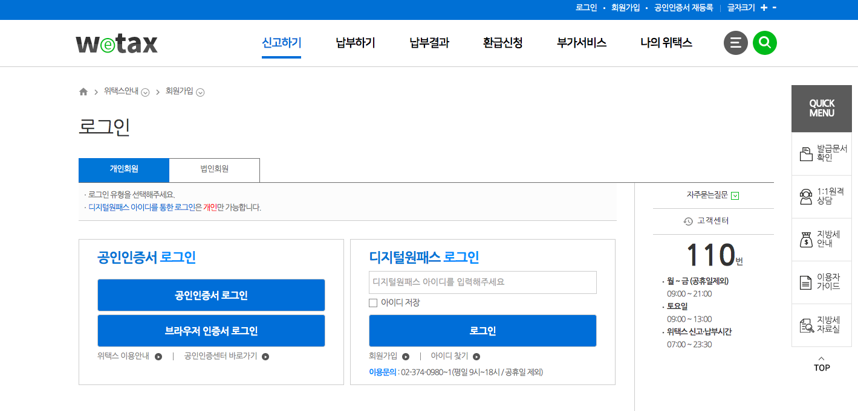Check the 아이디 저장 checkbox

[x=373, y=303]
